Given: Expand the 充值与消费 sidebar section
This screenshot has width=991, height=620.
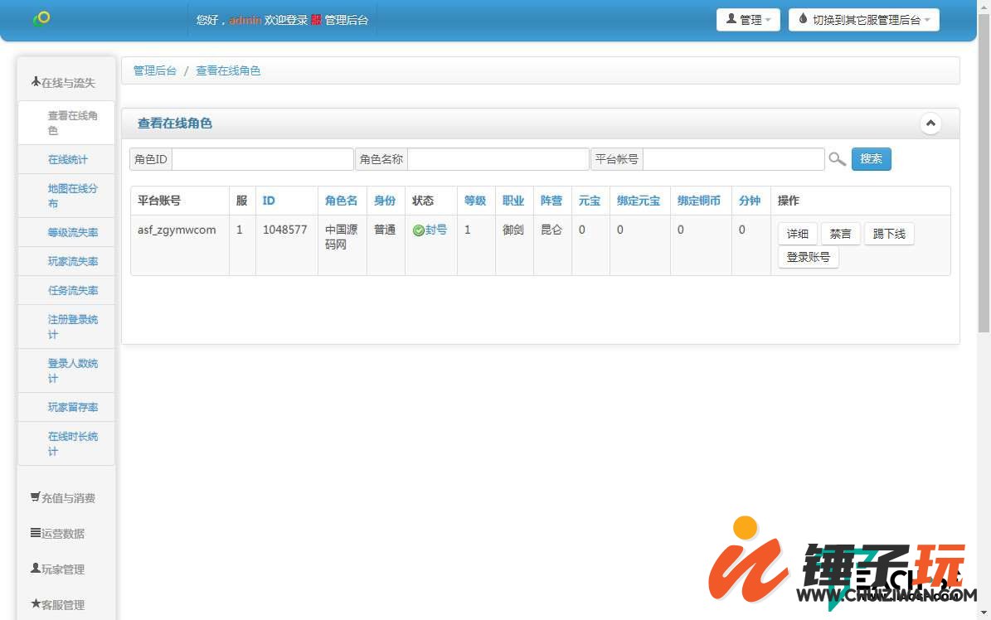Looking at the screenshot, I should click(63, 498).
